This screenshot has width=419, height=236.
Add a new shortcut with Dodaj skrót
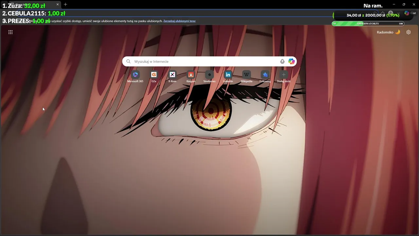point(283,77)
